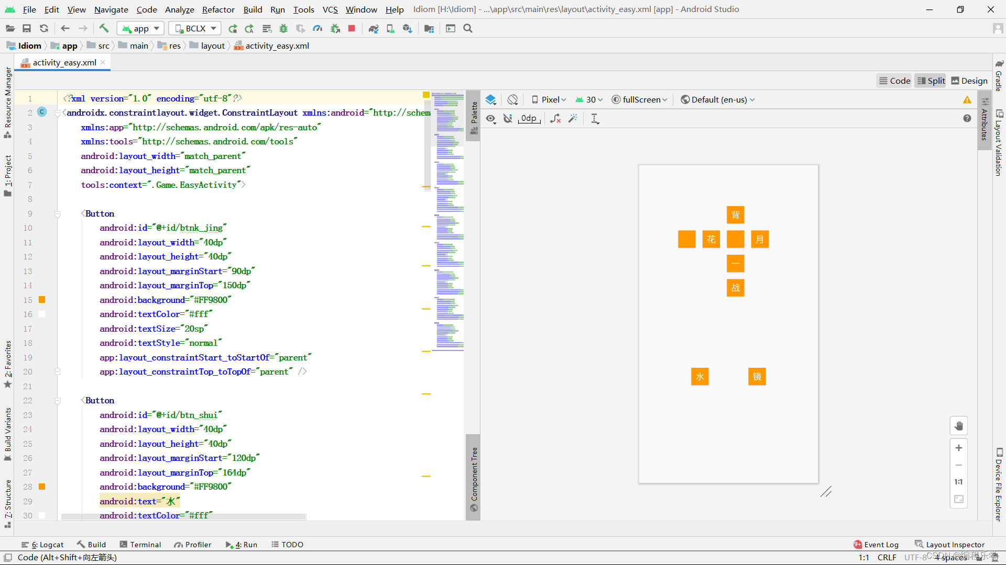This screenshot has height=565, width=1006.
Task: Select the activity_easy.xml editor tab
Action: click(64, 62)
